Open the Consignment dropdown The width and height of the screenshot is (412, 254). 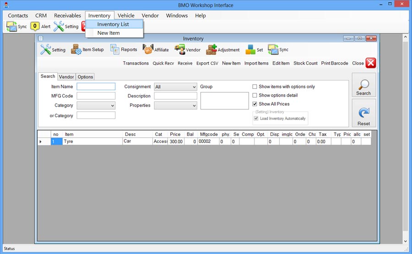coord(175,86)
